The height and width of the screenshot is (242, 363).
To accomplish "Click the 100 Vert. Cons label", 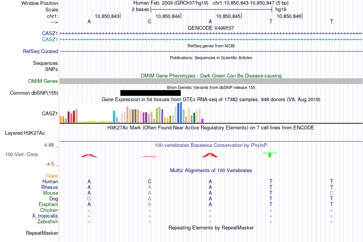I will (21, 154).
